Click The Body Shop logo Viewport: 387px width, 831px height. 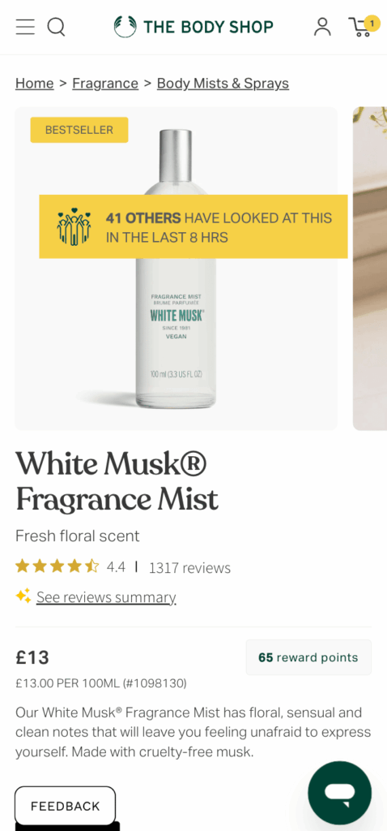point(193,26)
